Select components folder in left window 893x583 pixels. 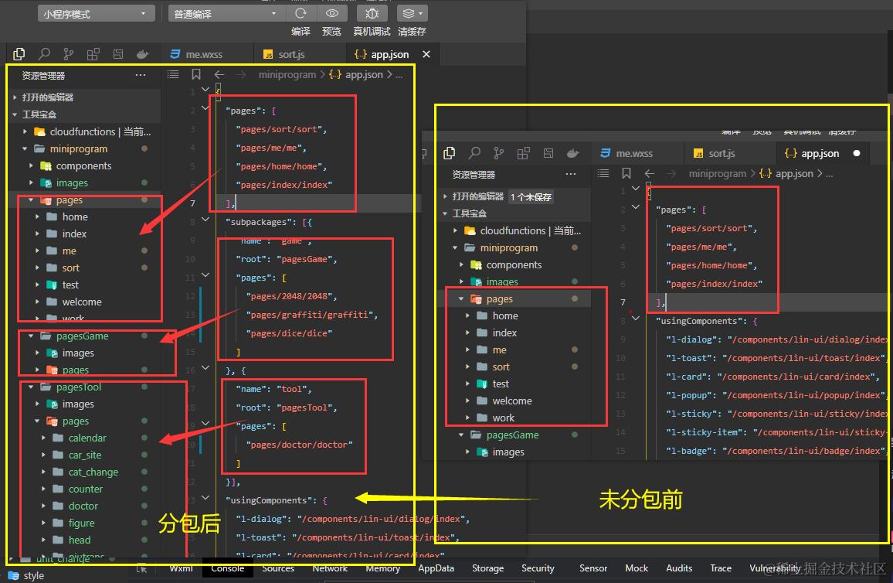point(83,165)
